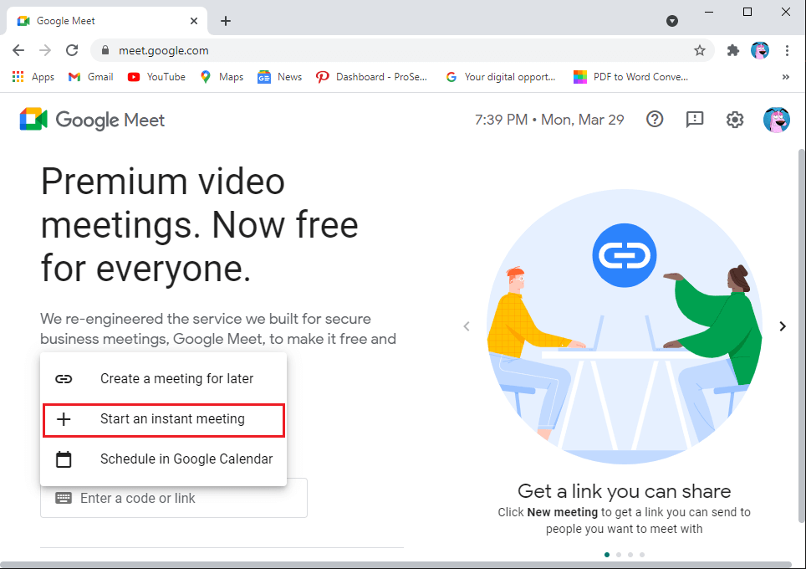
Task: Reload the page
Action: (72, 50)
